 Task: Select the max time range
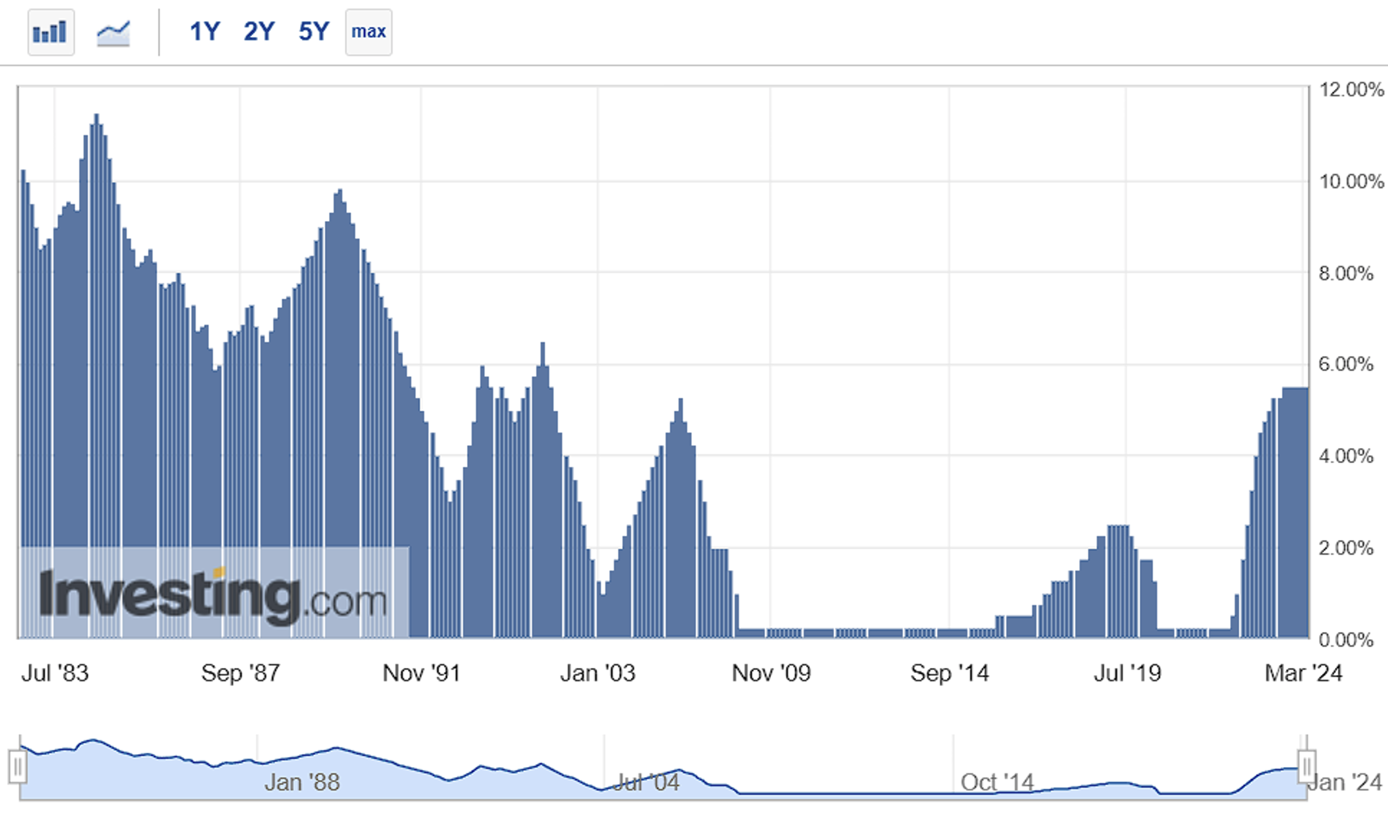tap(369, 32)
